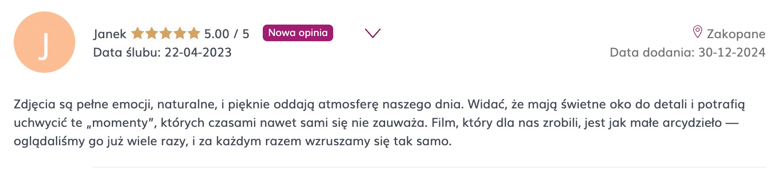
Task: Click the last review line about oglądaliśmy
Action: 233,142
